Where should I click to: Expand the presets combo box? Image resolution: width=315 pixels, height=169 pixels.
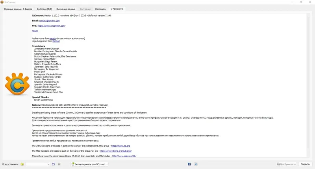[x=38, y=164]
